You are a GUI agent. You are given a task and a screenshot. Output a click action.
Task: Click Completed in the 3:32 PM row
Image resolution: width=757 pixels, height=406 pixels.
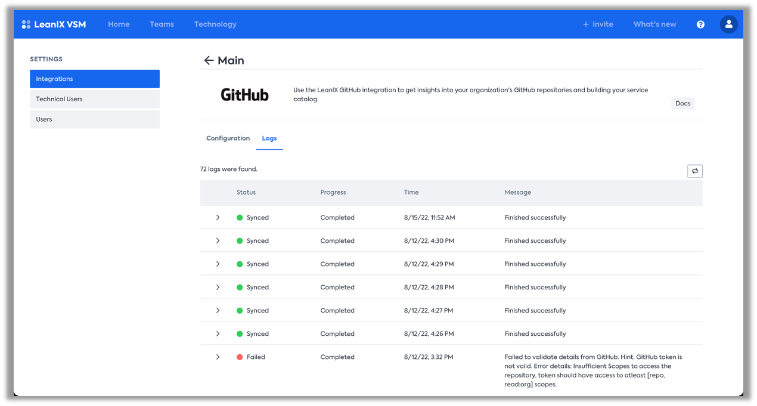337,357
